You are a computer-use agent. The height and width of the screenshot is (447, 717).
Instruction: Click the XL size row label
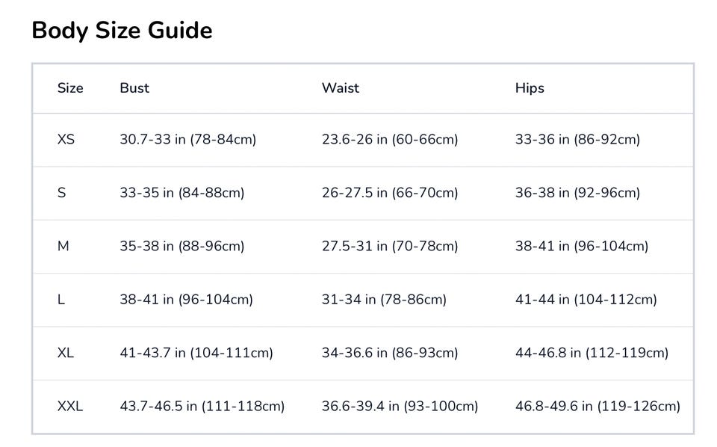(66, 353)
